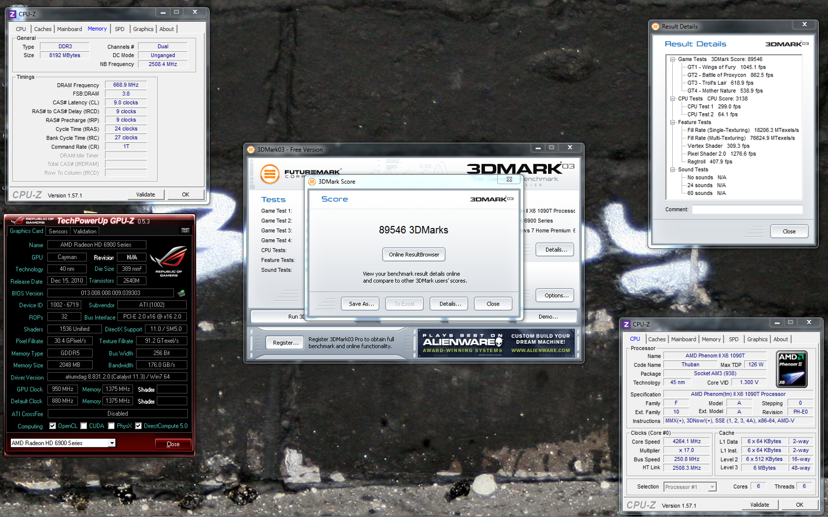The width and height of the screenshot is (828, 517).
Task: Select the CPU Test 1 result row
Action: 714,107
